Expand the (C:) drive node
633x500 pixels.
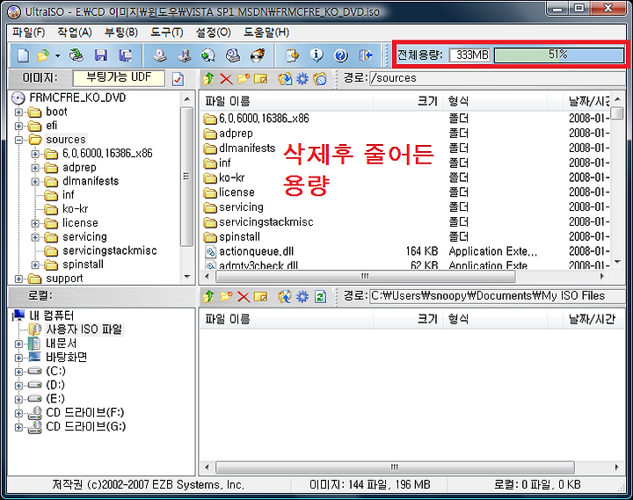[18, 372]
